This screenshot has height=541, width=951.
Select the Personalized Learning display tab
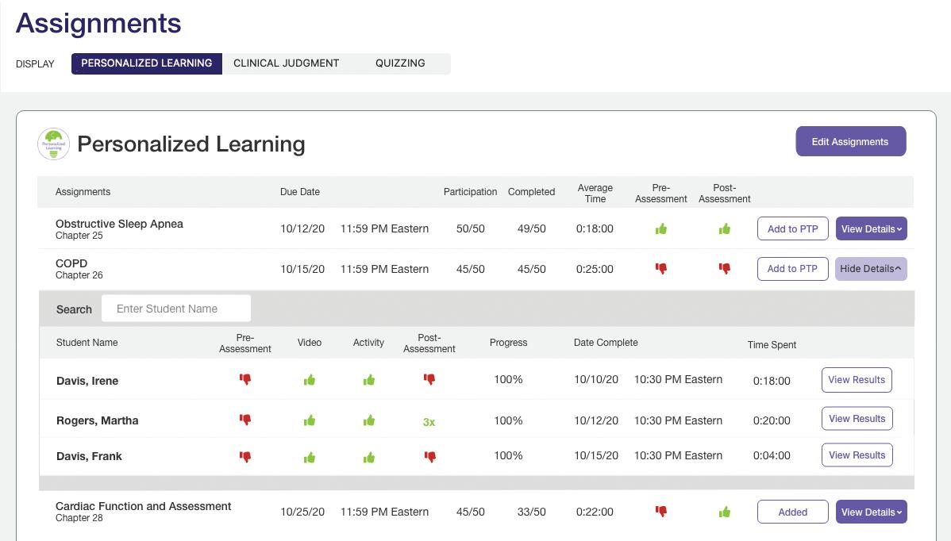pos(147,63)
